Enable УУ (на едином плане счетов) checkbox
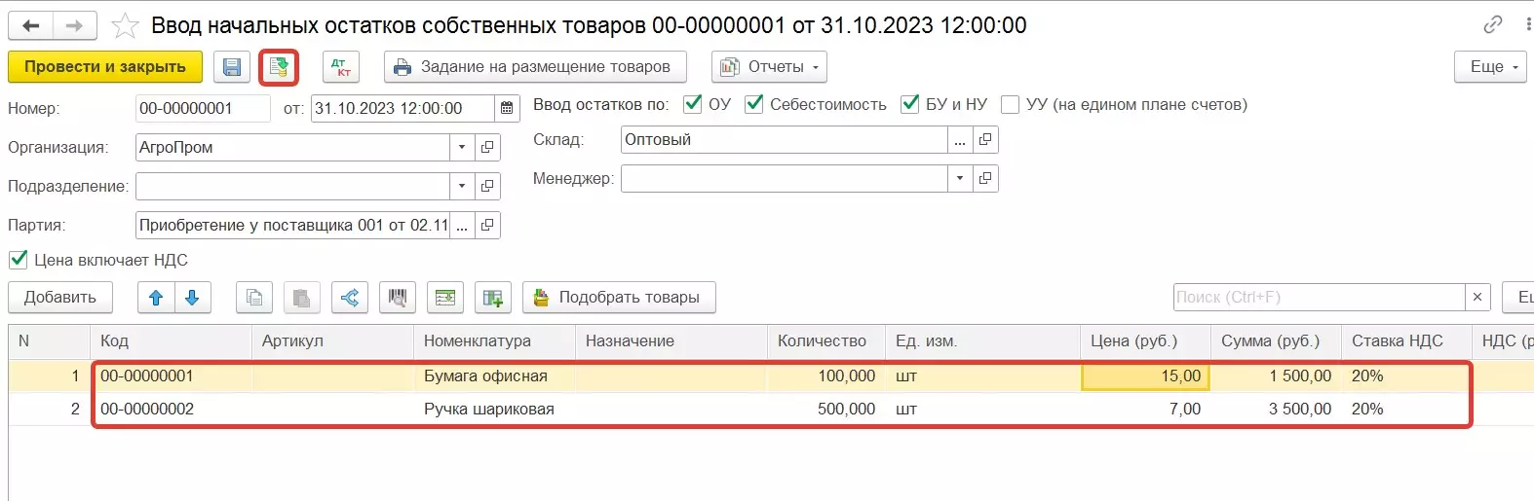The width and height of the screenshot is (1534, 501). tap(1010, 104)
